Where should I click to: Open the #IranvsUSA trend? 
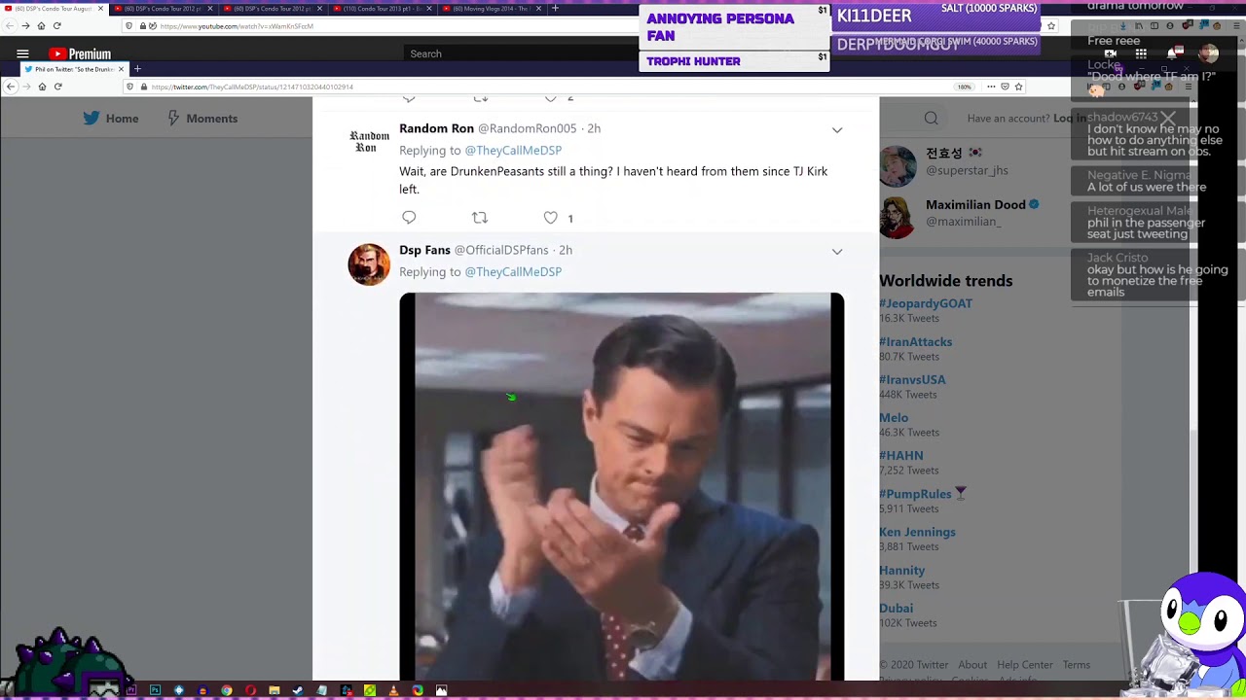912,380
